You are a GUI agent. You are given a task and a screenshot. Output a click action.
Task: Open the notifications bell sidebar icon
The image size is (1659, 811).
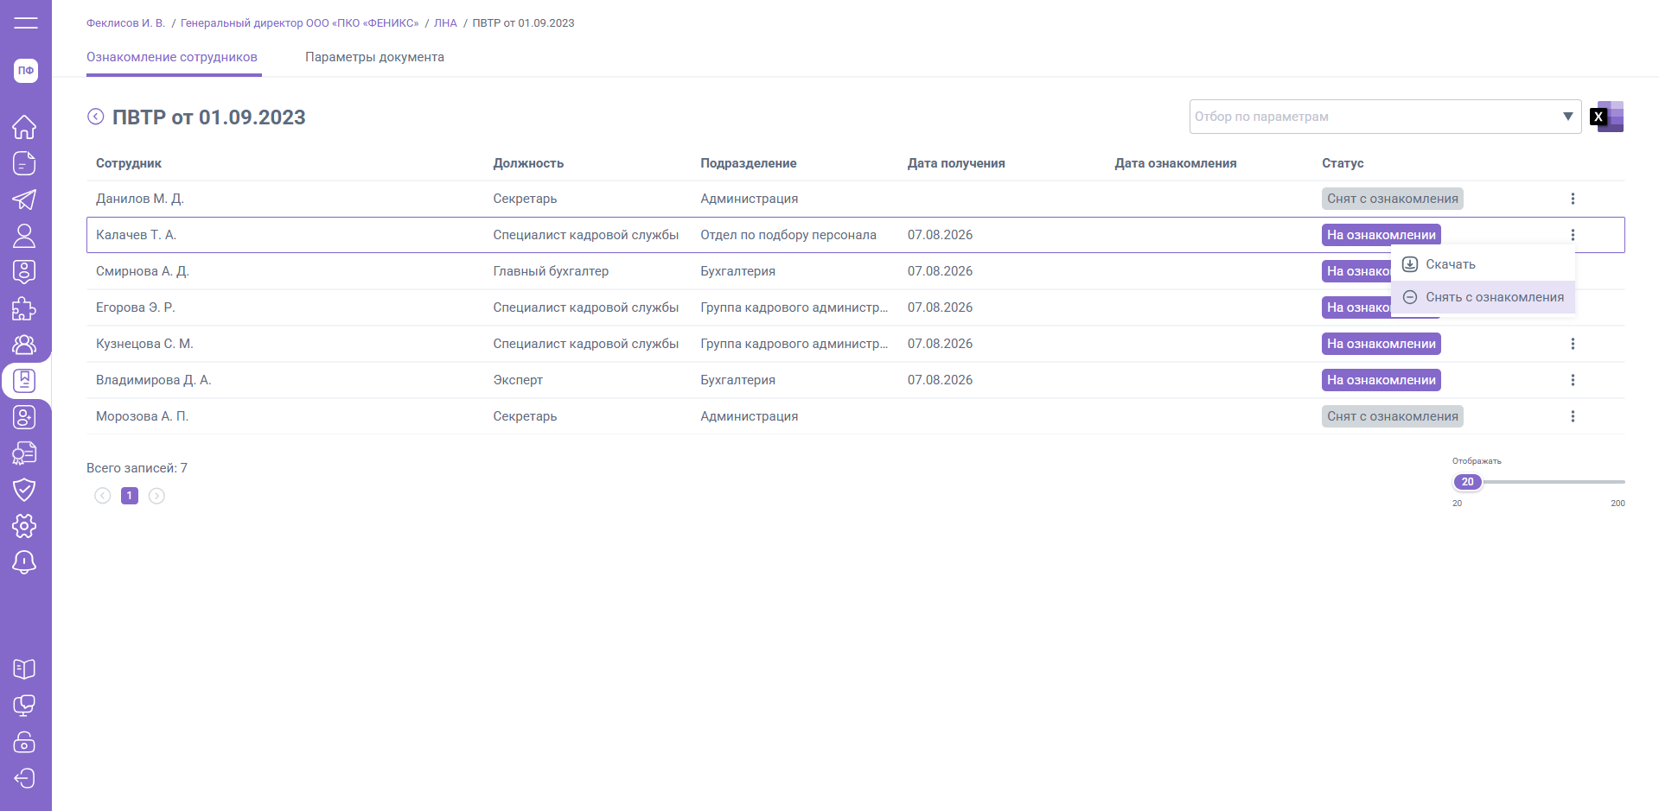click(x=24, y=562)
